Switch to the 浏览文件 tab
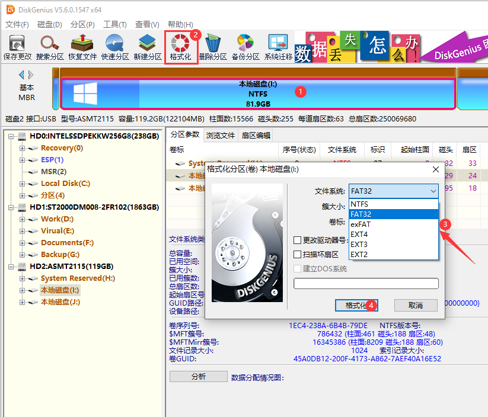The width and height of the screenshot is (488, 417). tap(221, 136)
